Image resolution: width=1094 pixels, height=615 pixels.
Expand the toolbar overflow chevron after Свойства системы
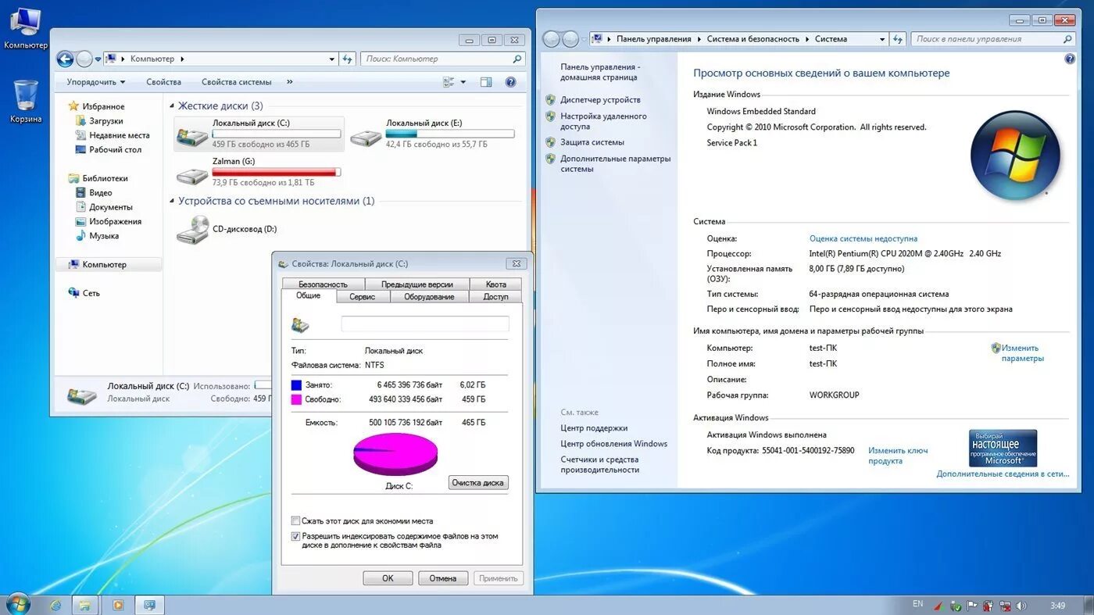[290, 82]
